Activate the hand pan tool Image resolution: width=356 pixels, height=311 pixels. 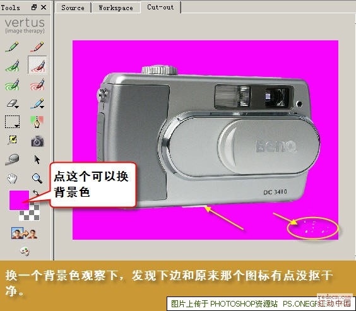(12, 179)
